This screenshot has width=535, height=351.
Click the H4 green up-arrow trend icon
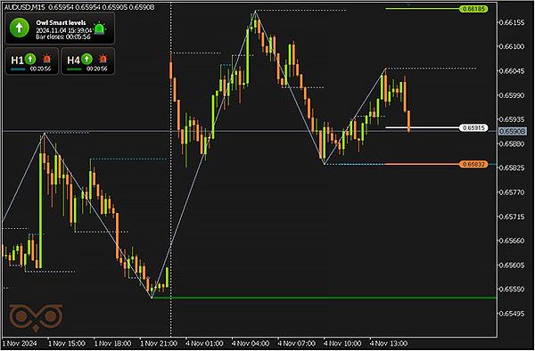coord(87,59)
